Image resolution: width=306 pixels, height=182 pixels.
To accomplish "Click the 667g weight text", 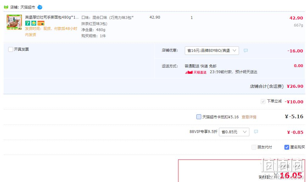I will pyautogui.click(x=298, y=25).
